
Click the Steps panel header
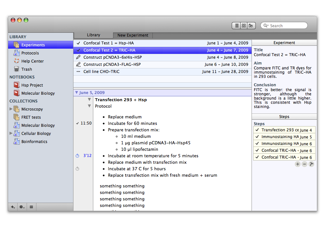tap(284, 117)
